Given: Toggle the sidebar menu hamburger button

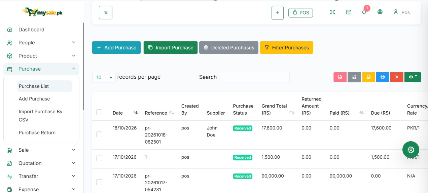Looking at the screenshot, I should [x=106, y=12].
